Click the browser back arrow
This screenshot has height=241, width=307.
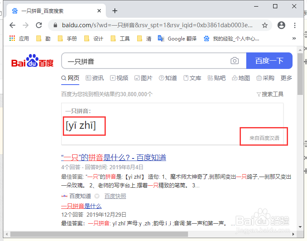12,25
